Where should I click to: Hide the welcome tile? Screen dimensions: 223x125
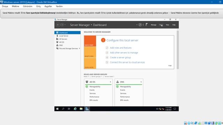(x=170, y=66)
